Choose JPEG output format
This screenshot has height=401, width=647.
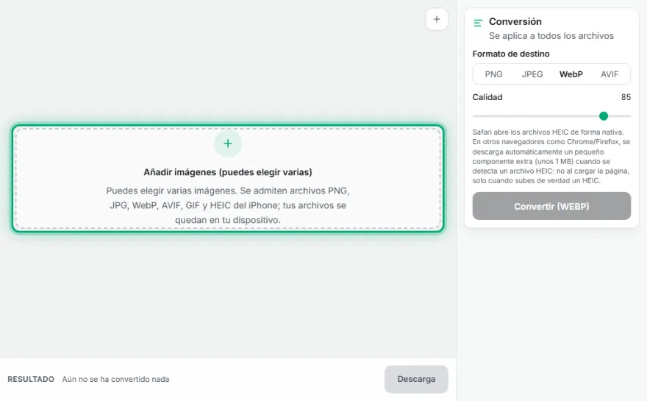pyautogui.click(x=532, y=74)
